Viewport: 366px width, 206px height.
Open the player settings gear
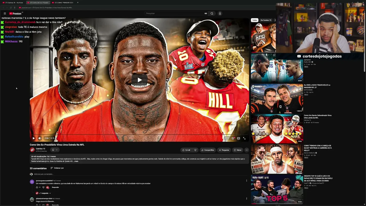(233, 138)
